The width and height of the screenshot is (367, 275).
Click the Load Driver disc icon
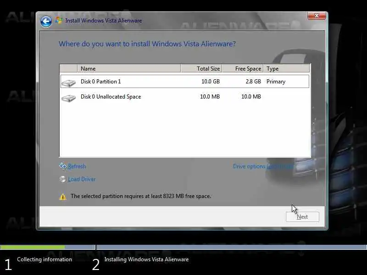click(x=62, y=179)
